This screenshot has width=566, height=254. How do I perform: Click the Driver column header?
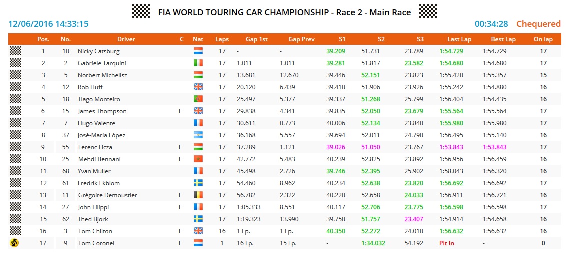126,39
